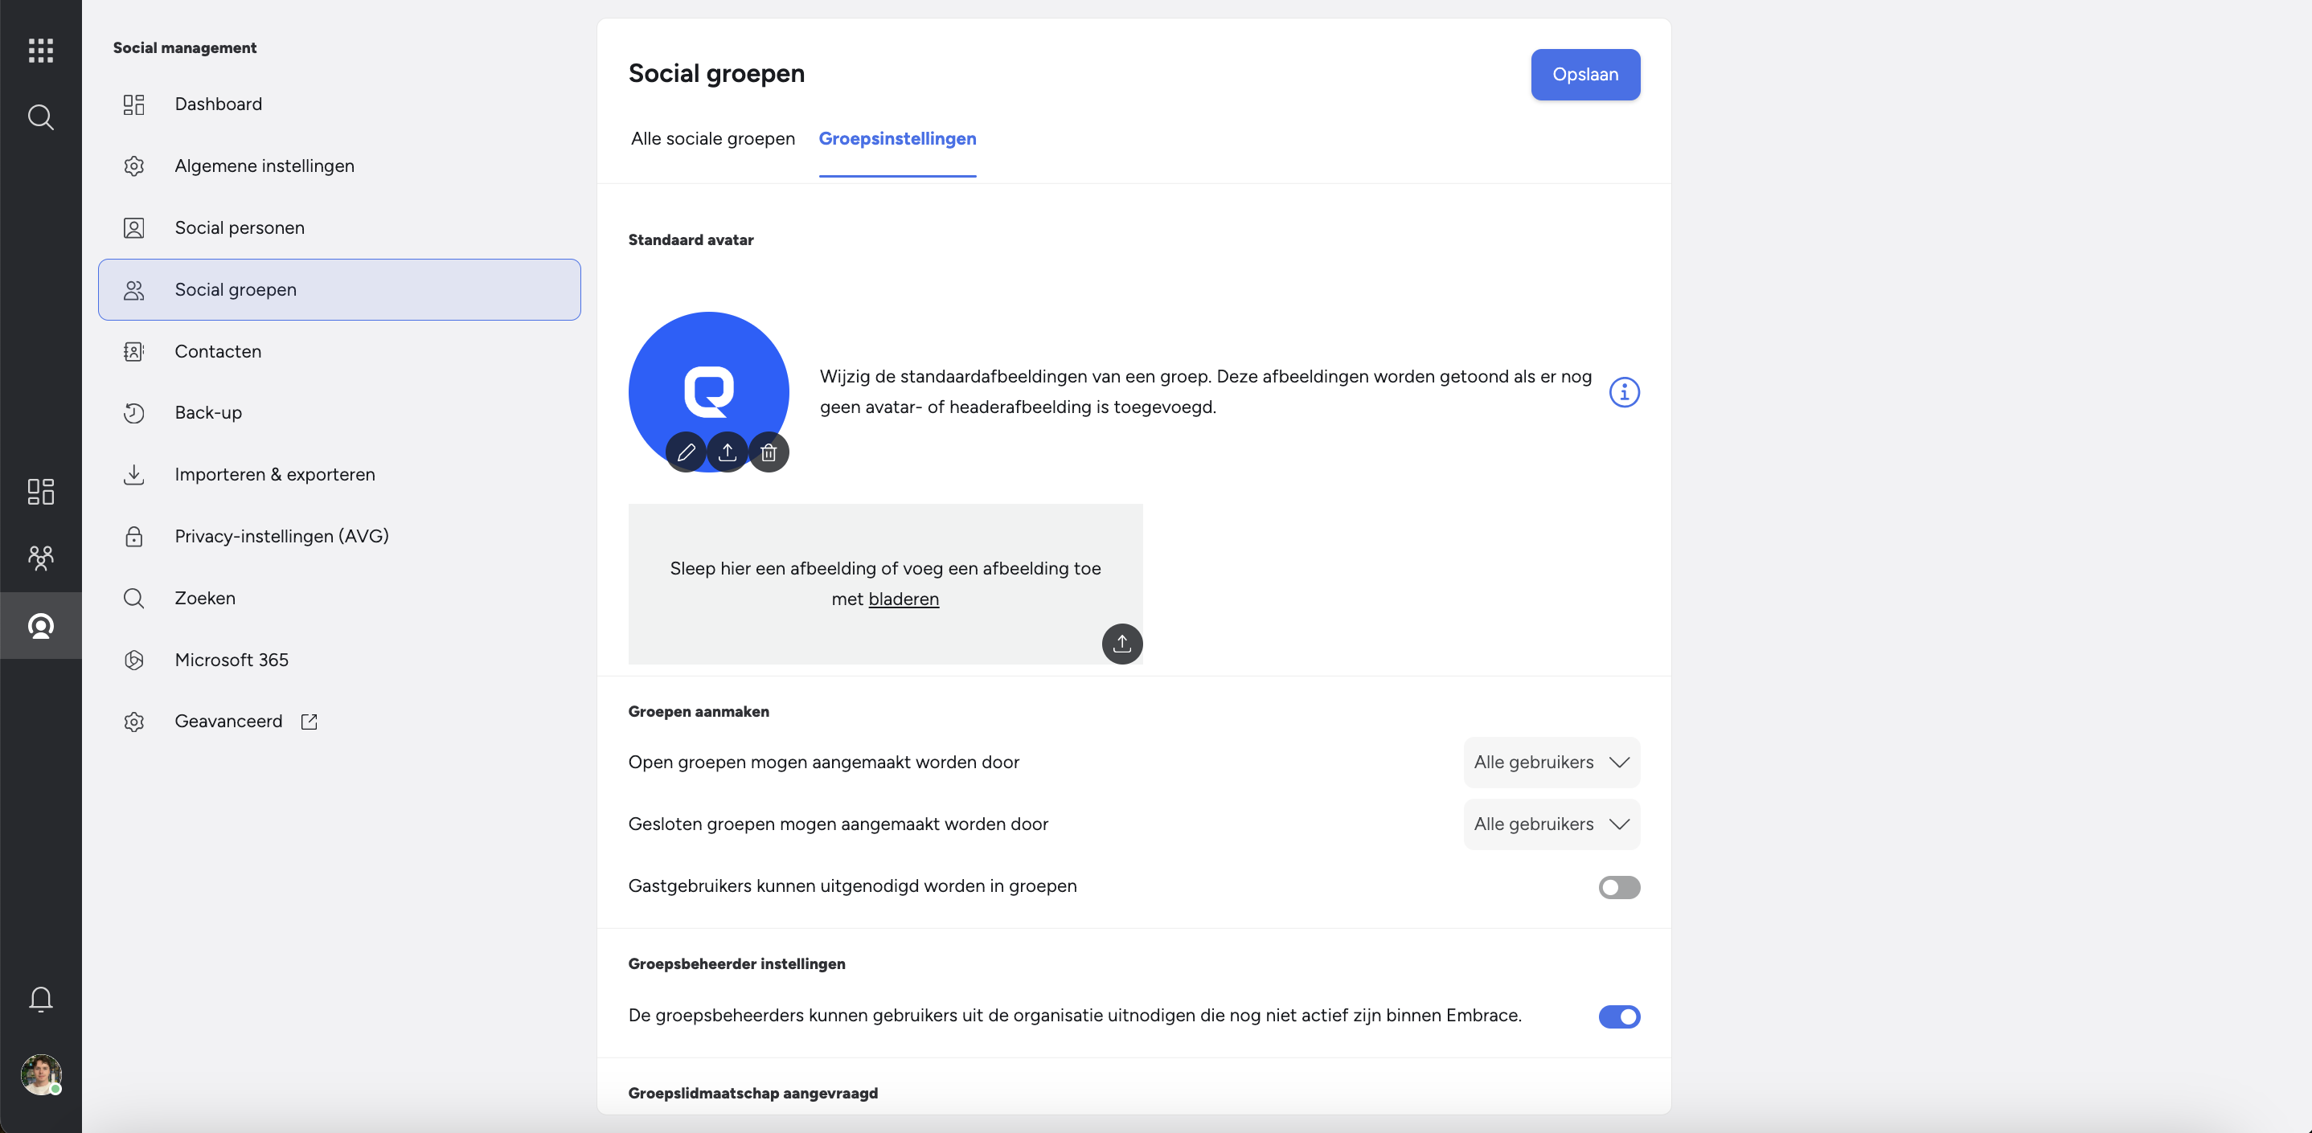Disable invite option for groepsbeheerders
Screen dimensions: 2312x1133
click(1618, 1016)
